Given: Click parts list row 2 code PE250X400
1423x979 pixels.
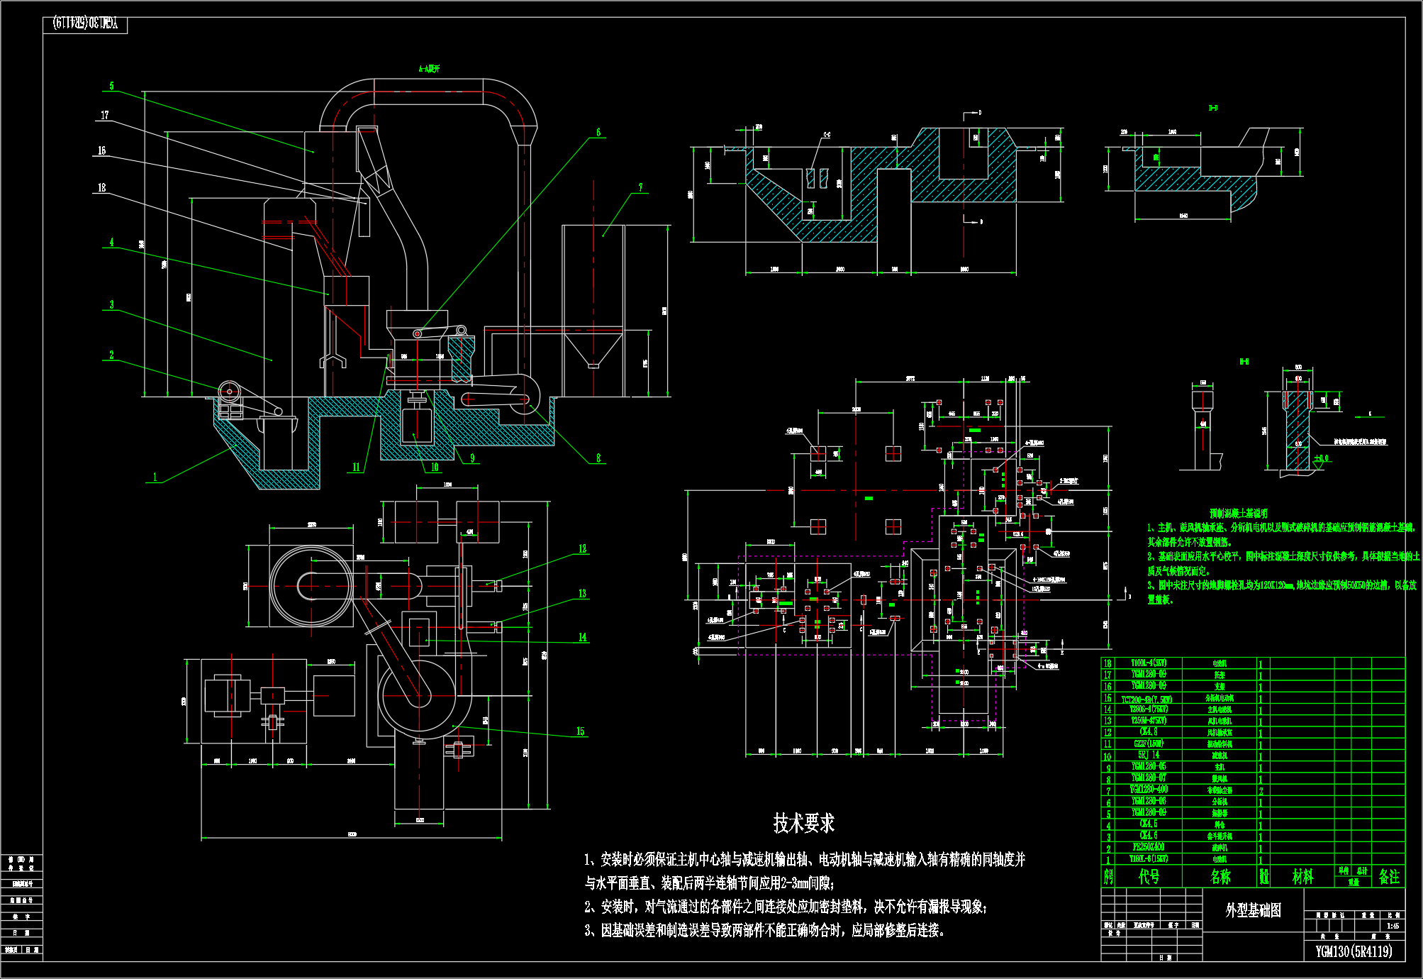Looking at the screenshot, I should point(1149,847).
